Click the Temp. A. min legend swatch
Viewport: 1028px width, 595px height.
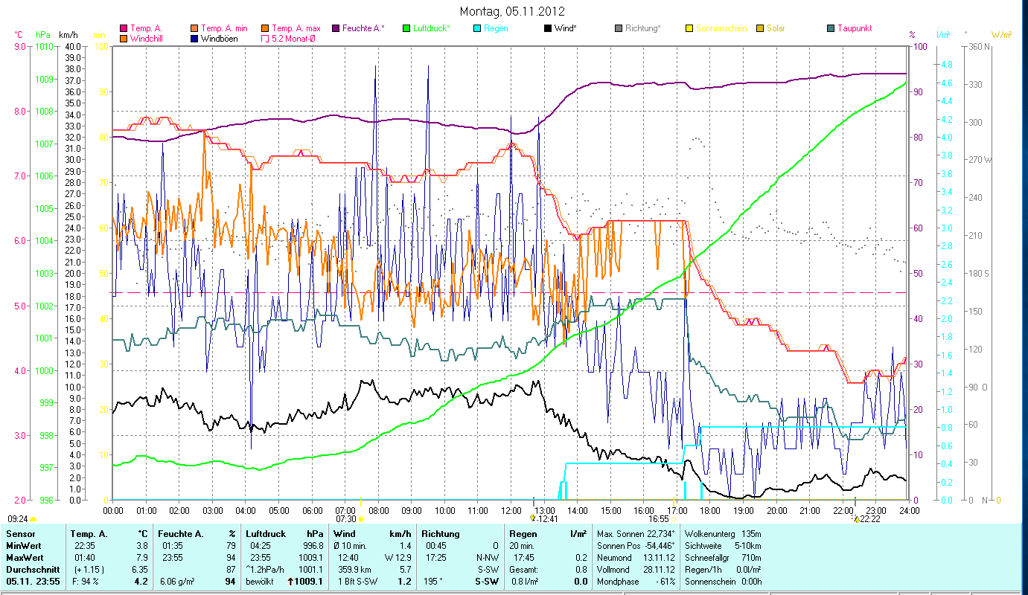tap(195, 28)
